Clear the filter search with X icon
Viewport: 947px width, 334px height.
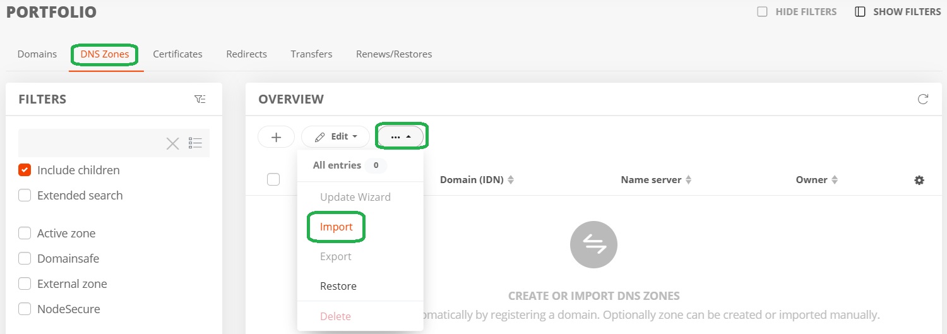pyautogui.click(x=173, y=144)
